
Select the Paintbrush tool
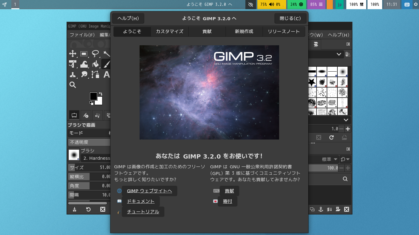click(106, 64)
